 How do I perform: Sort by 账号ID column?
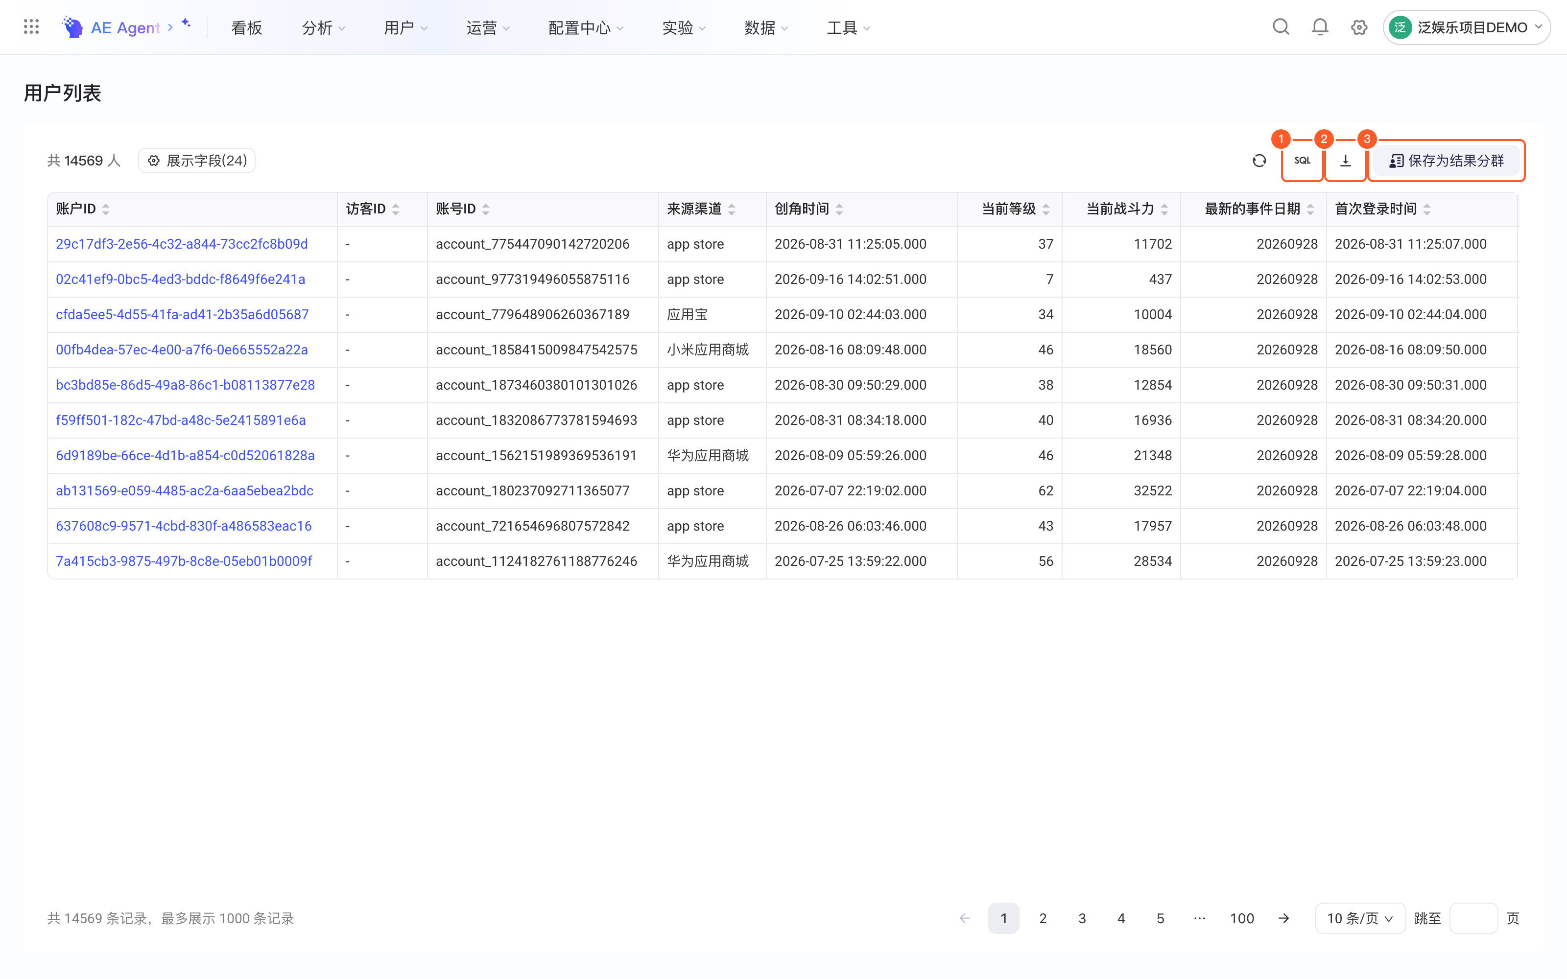pyautogui.click(x=486, y=209)
